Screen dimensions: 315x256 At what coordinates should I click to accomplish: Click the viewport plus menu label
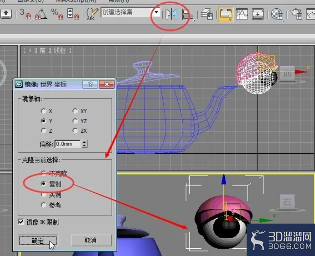pos(30,50)
